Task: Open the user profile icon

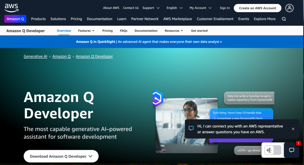Action: point(289,8)
